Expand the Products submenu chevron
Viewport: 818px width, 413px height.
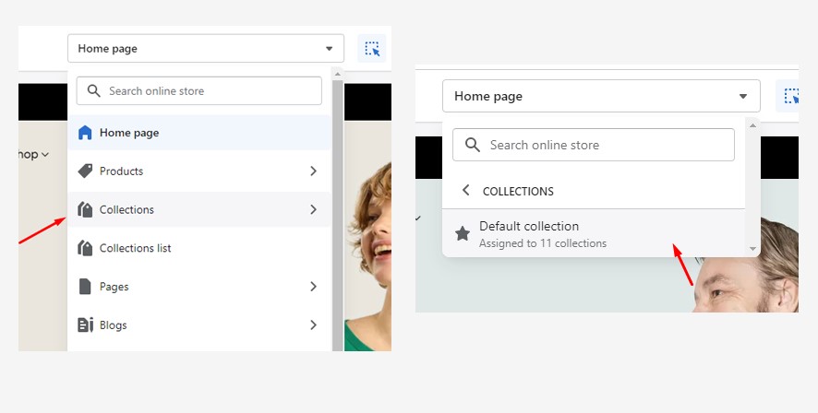[313, 171]
